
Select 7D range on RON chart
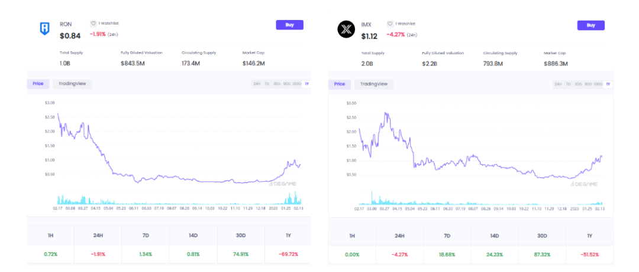tap(267, 84)
